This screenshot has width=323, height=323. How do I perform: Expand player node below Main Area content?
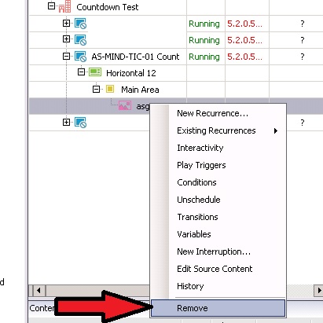[67, 122]
